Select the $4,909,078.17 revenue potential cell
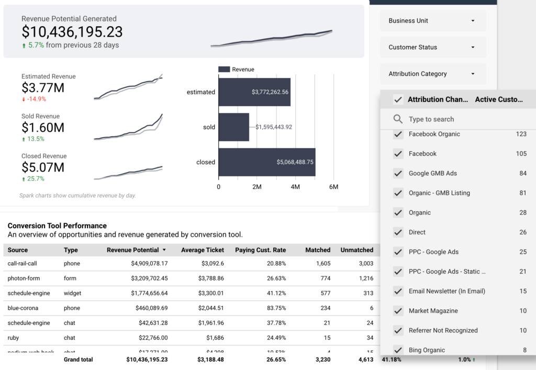 tap(149, 263)
